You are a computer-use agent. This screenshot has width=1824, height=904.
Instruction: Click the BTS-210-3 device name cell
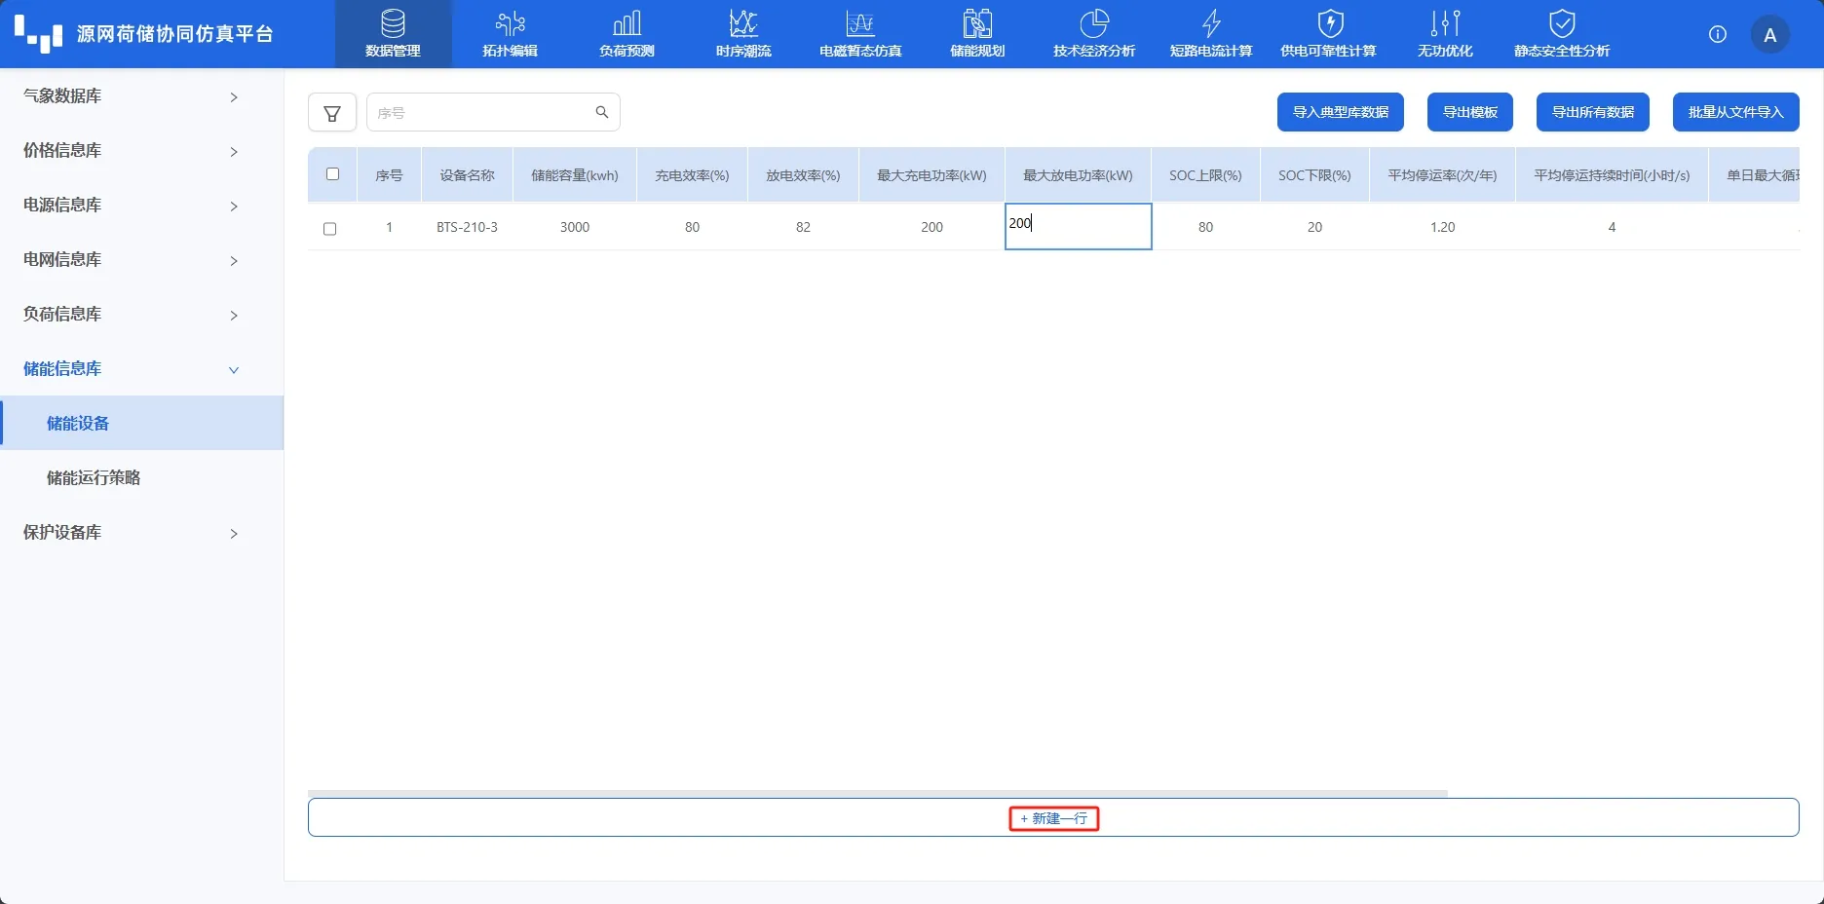point(467,227)
